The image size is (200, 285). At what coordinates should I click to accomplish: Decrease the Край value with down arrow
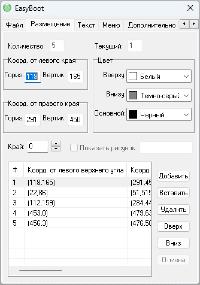(56, 149)
